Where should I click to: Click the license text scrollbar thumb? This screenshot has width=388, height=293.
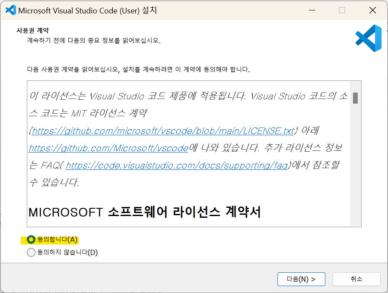point(355,98)
